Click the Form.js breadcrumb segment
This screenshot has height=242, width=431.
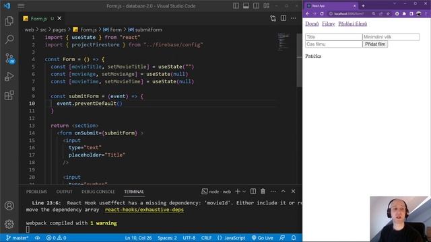point(85,30)
